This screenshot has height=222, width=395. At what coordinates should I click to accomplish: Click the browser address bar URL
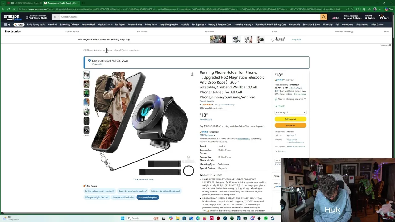tap(182, 9)
